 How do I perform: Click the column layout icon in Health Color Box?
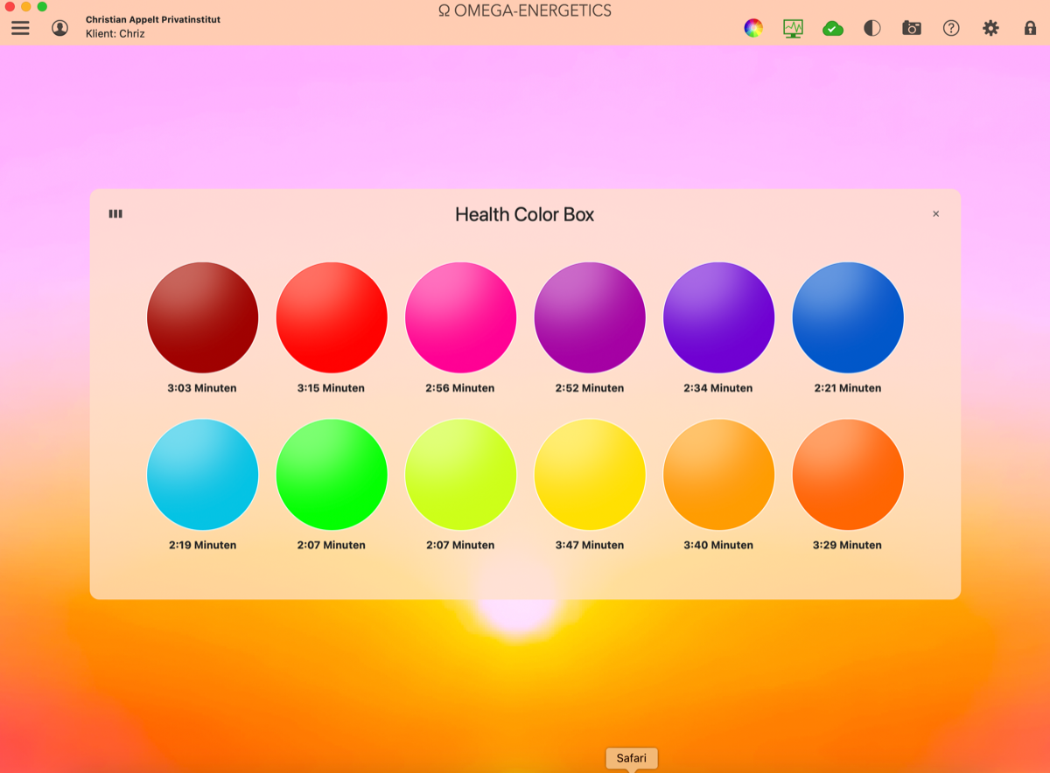[x=115, y=213]
